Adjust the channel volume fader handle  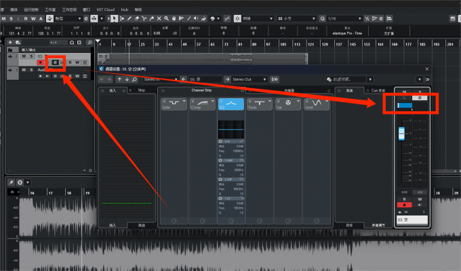(x=401, y=133)
